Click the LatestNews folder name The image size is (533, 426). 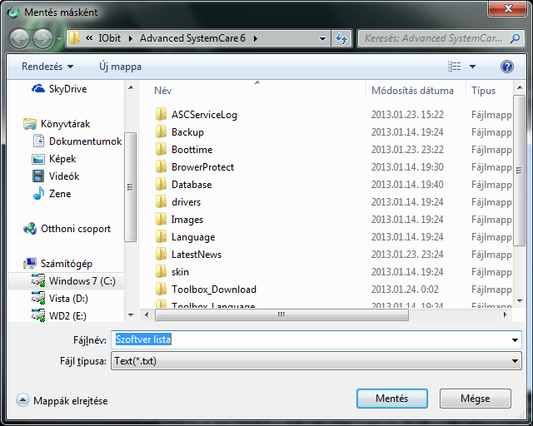[x=197, y=255]
